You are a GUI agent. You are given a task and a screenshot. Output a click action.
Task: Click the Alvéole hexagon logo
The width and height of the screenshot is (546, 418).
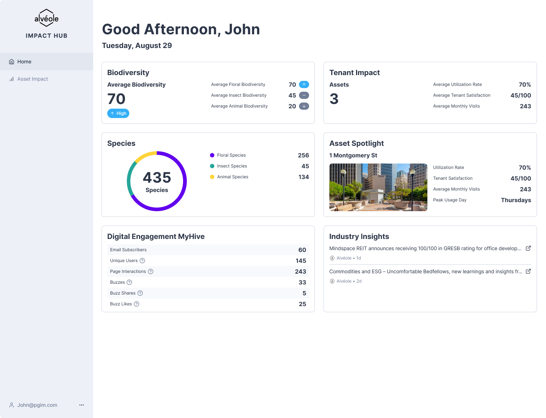pos(46,18)
